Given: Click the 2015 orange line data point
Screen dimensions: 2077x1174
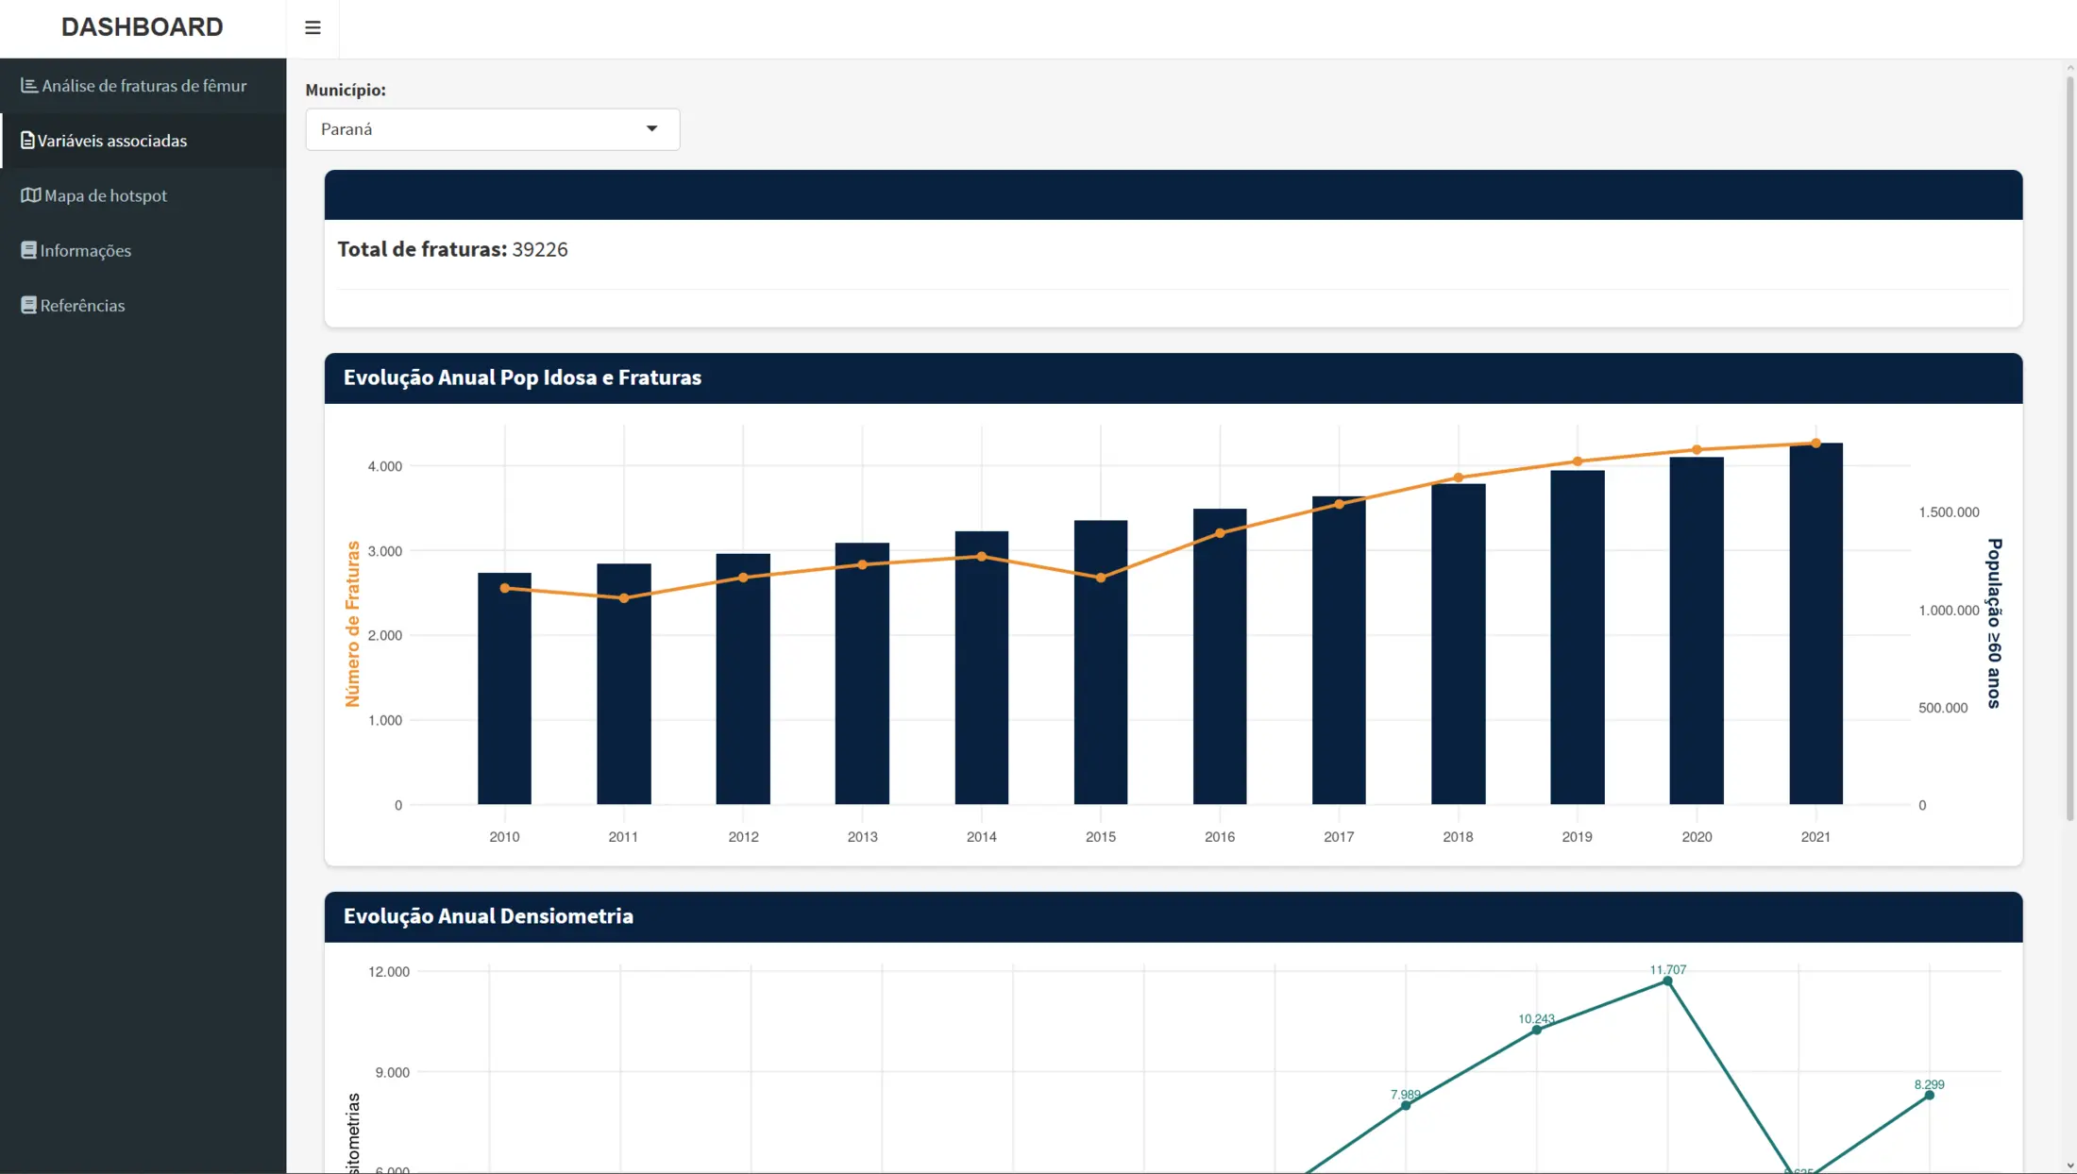Looking at the screenshot, I should point(1101,578).
